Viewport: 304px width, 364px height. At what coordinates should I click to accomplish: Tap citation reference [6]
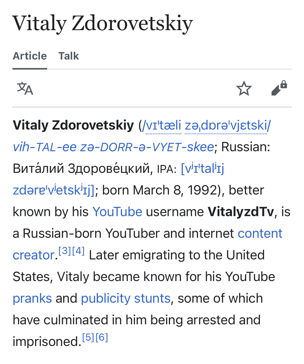[x=102, y=337]
